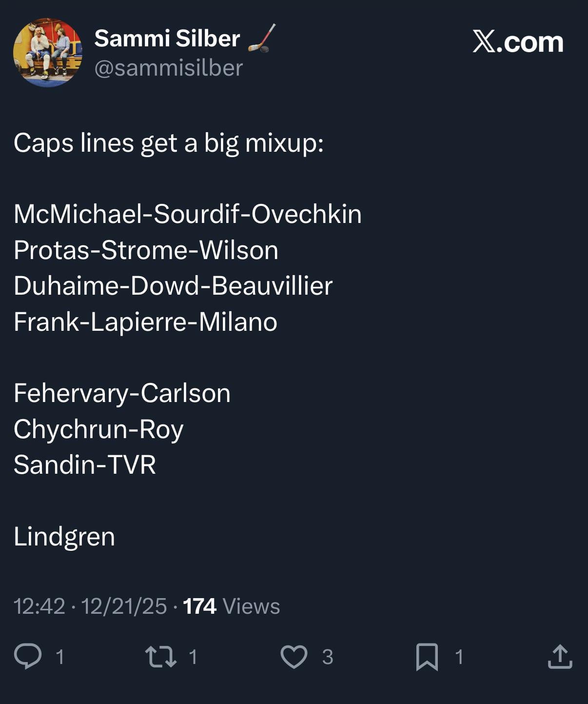Select the Fehervary-Carlson defense pairing text

[122, 393]
